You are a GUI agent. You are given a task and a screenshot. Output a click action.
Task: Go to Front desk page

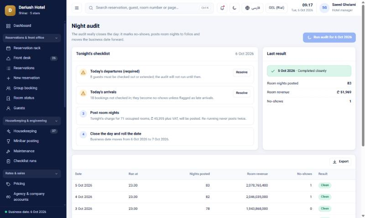(x=31, y=58)
